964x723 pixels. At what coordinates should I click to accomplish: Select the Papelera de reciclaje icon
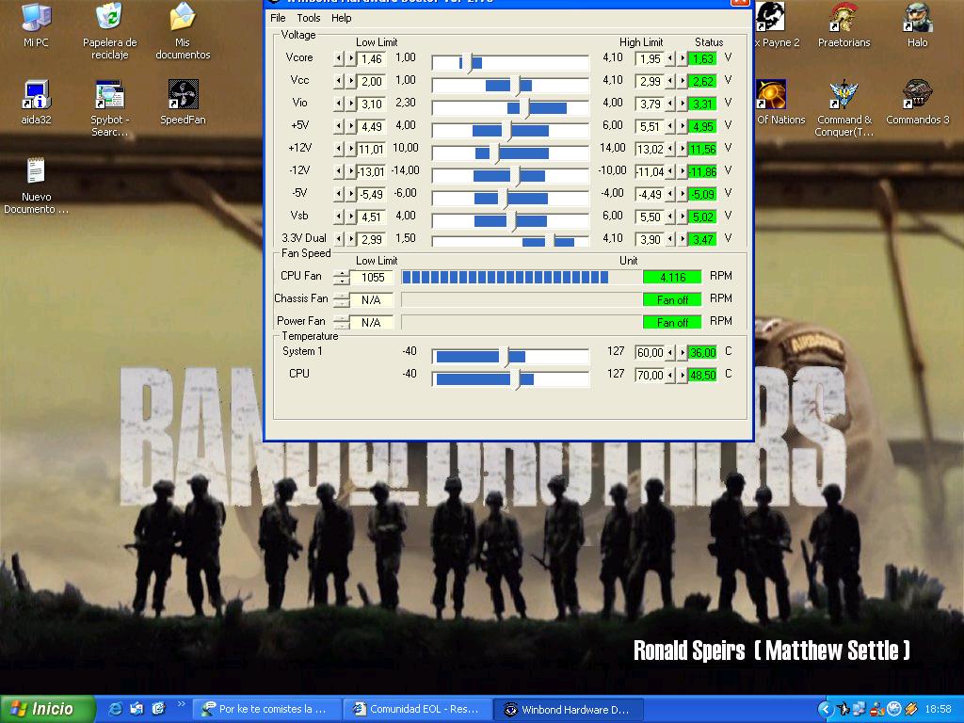tap(109, 29)
